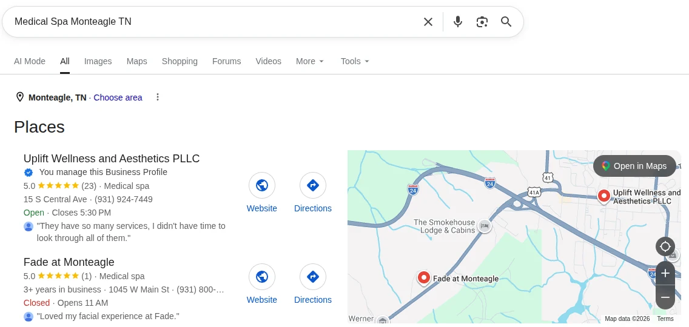
Task: Click the Uplift Wellness red map pin
Action: [x=604, y=196]
